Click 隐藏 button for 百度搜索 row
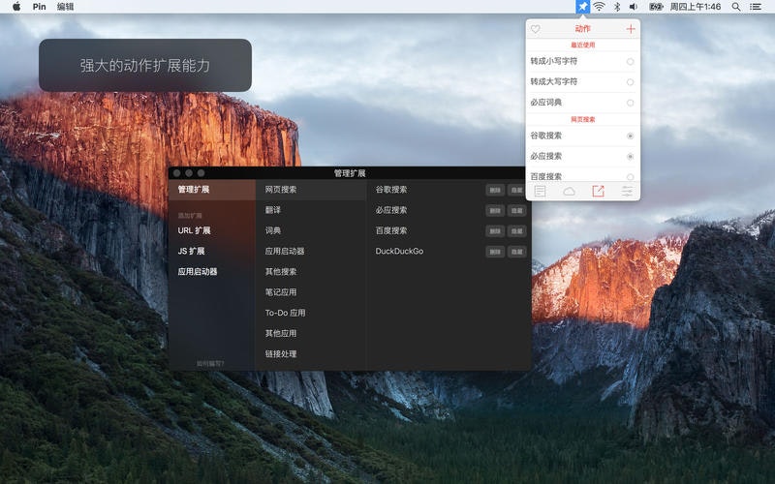775x484 pixels. coord(516,231)
